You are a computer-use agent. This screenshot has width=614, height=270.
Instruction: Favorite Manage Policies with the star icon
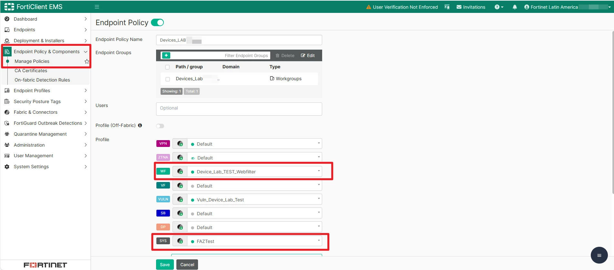(x=87, y=61)
